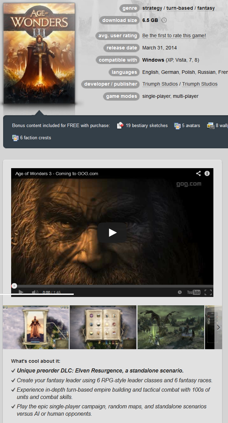The image size is (228, 423).
Task: Click the 'March 31, 2014' release date
Action: tap(159, 48)
